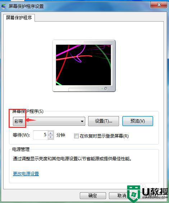The image size is (169, 203).
Task: Click the 等待(W) label
Action: [21, 135]
